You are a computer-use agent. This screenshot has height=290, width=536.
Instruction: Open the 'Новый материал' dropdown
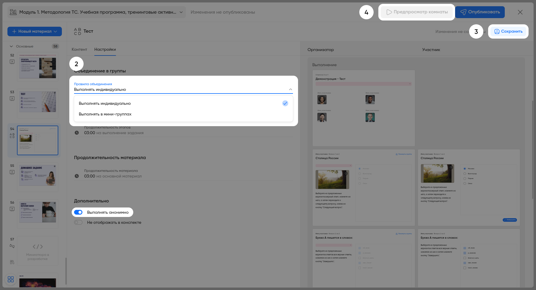coord(35,31)
